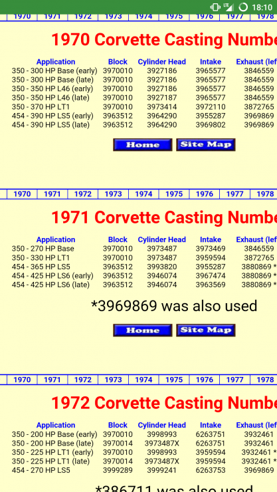
Task: Select 1978 in year bar above 1971 heading
Action: tap(265, 194)
